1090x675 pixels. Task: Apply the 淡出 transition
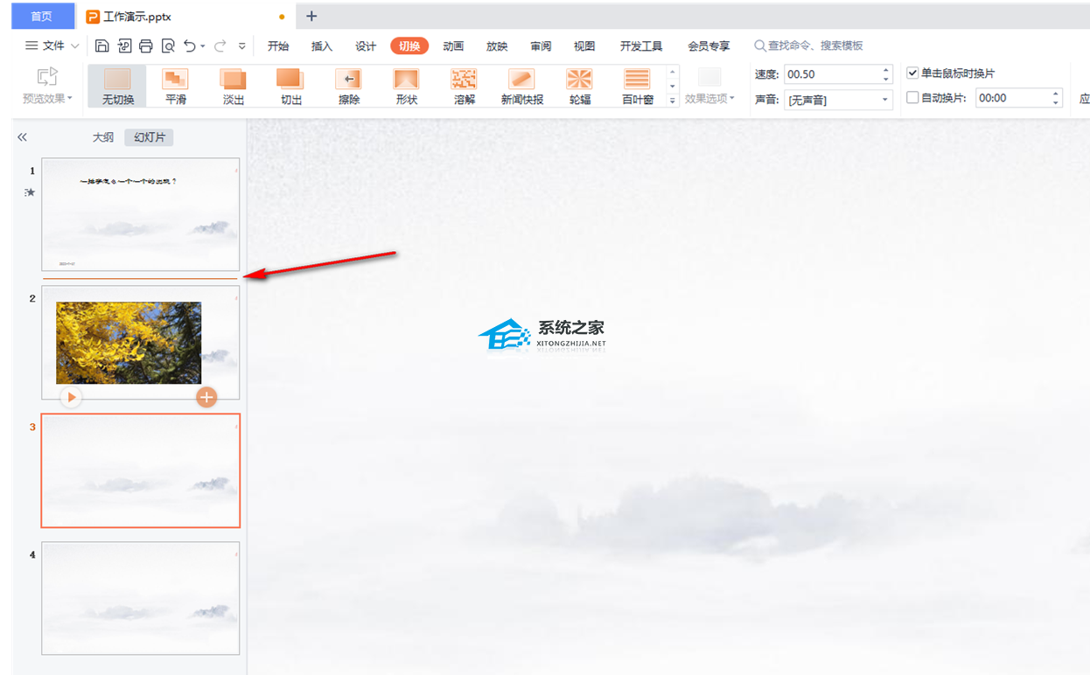tap(234, 86)
